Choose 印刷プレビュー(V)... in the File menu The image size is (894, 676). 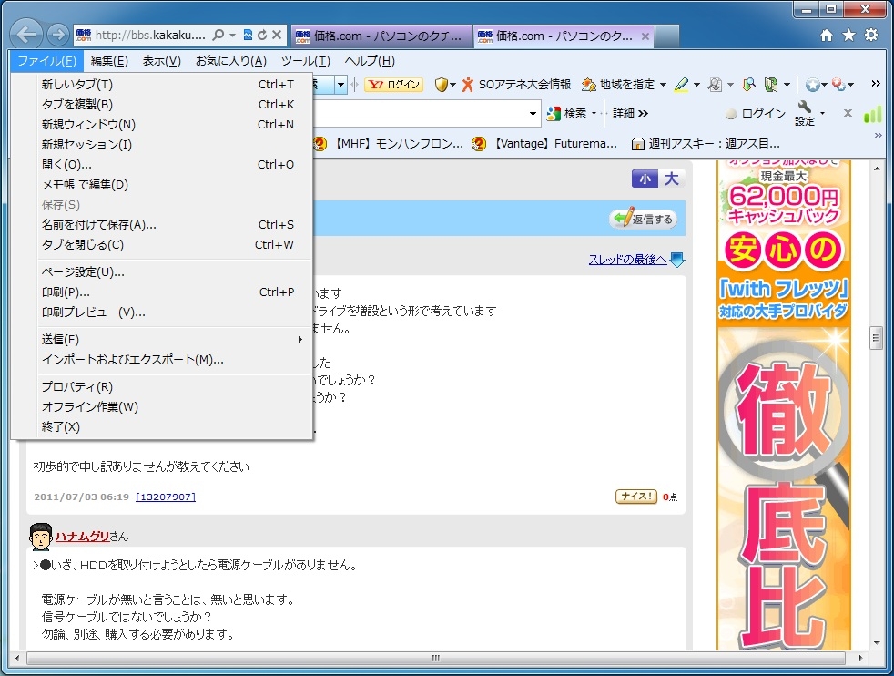coord(94,312)
